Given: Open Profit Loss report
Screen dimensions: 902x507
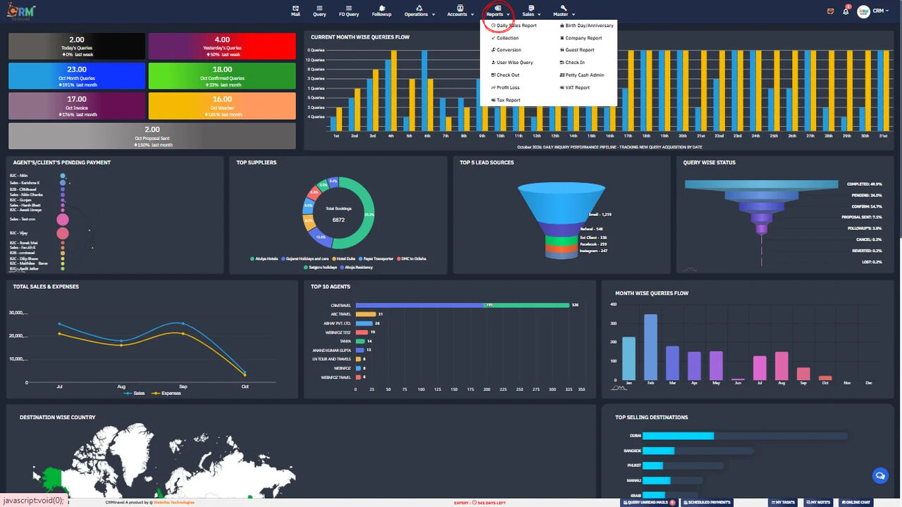Looking at the screenshot, I should pos(505,88).
